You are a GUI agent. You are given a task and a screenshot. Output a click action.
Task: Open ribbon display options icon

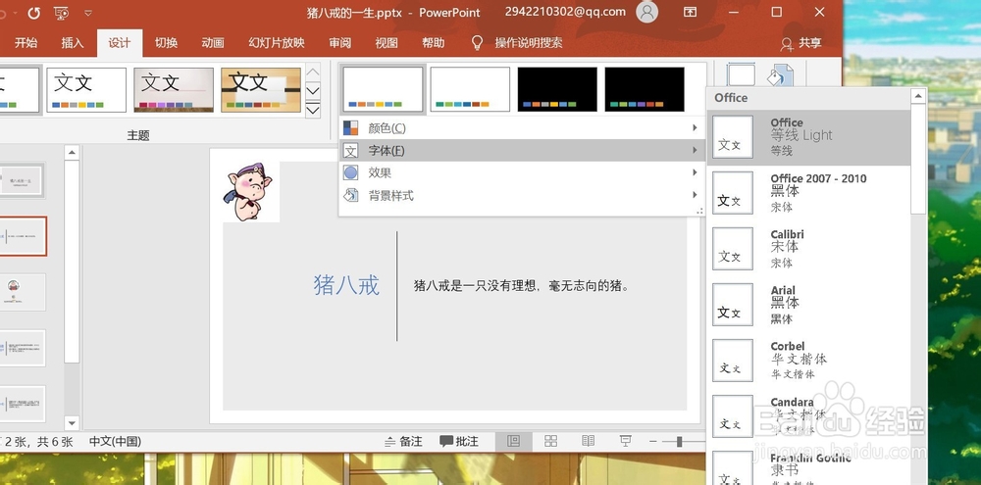690,12
